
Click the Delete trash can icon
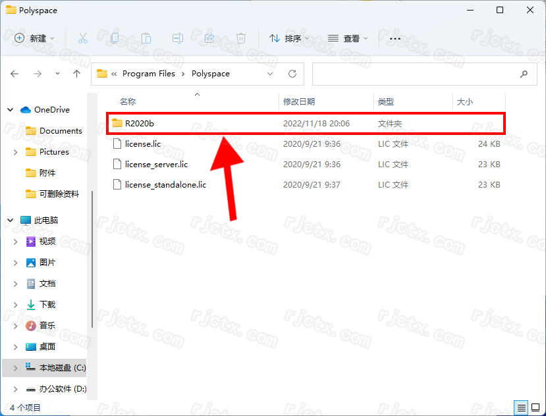point(241,38)
